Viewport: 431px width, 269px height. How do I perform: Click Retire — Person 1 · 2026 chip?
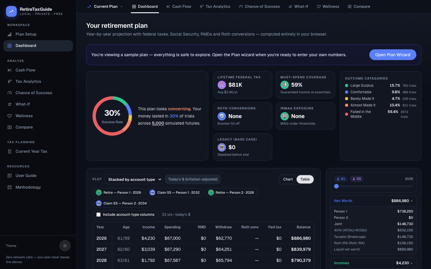coord(119,192)
